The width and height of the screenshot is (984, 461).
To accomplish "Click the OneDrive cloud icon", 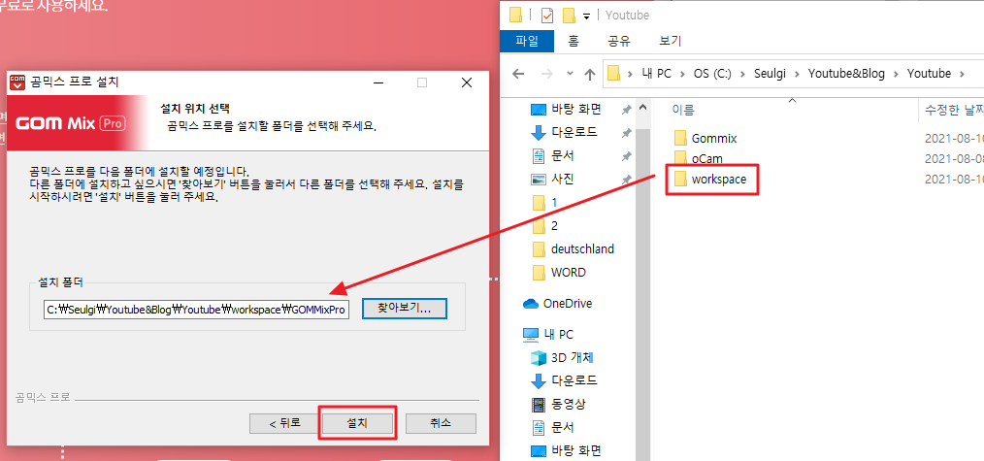I will [x=531, y=304].
